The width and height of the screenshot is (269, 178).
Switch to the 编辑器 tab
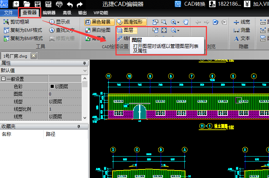point(49,13)
